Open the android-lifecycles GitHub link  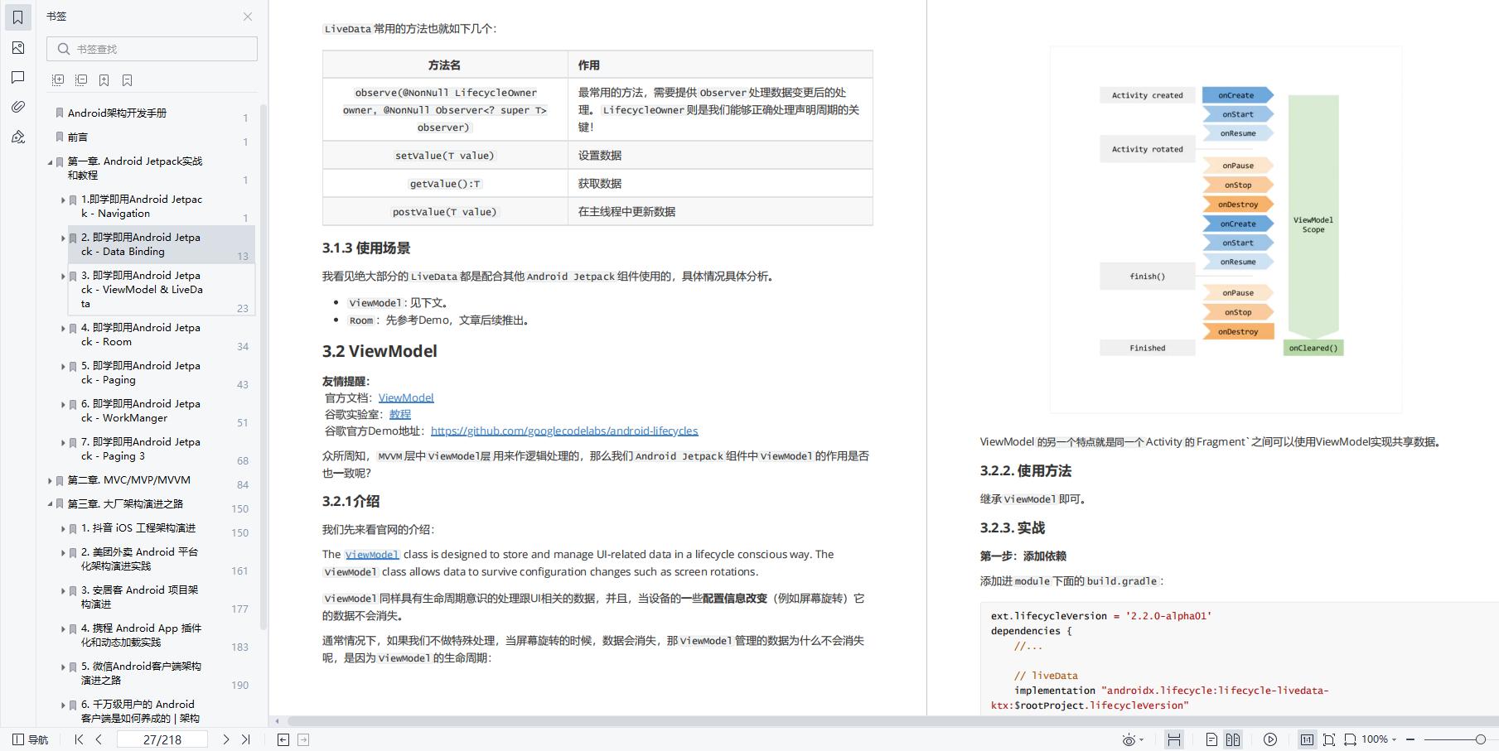pyautogui.click(x=563, y=431)
